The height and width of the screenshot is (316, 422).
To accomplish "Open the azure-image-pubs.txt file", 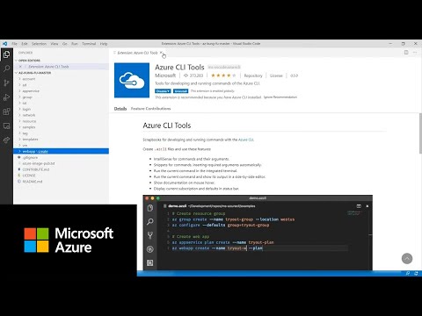I will [39, 163].
